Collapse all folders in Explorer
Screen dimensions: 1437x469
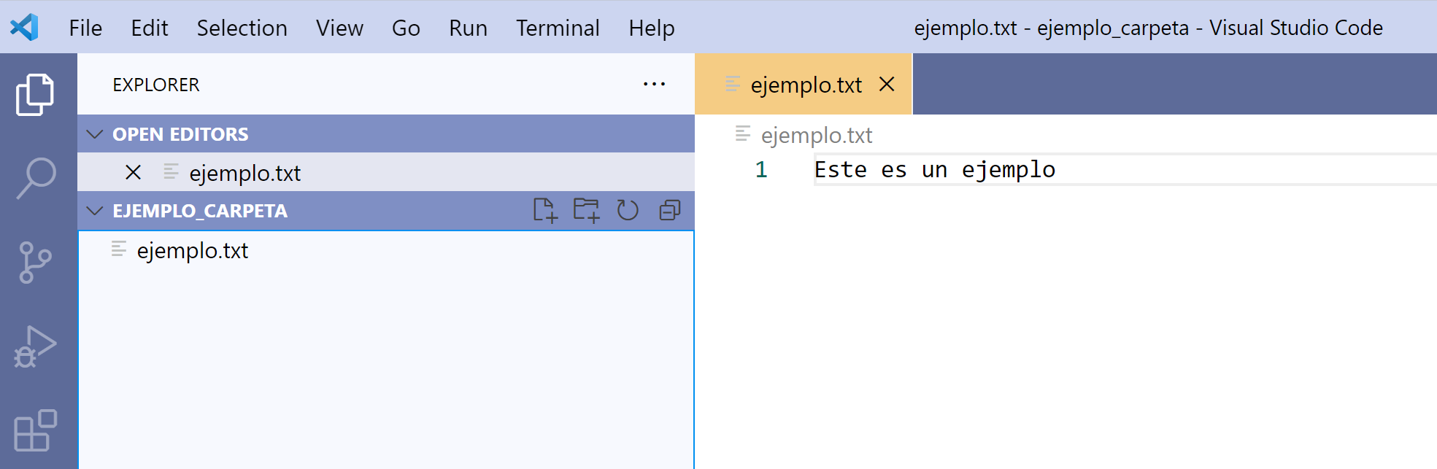click(669, 211)
